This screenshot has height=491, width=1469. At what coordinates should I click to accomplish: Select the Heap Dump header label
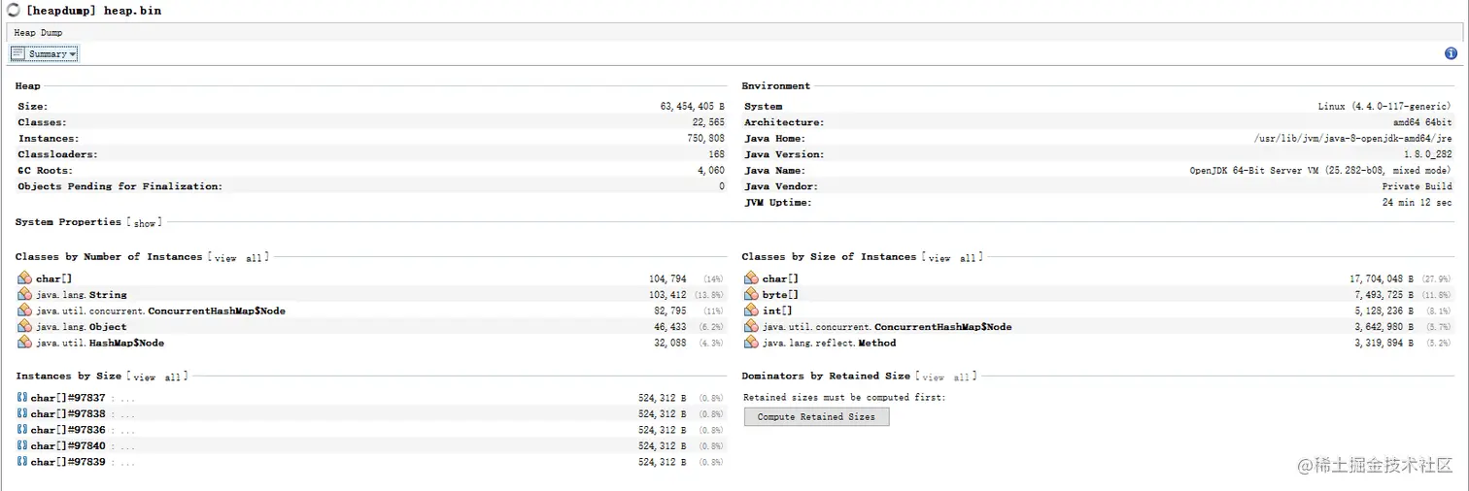[x=38, y=33]
